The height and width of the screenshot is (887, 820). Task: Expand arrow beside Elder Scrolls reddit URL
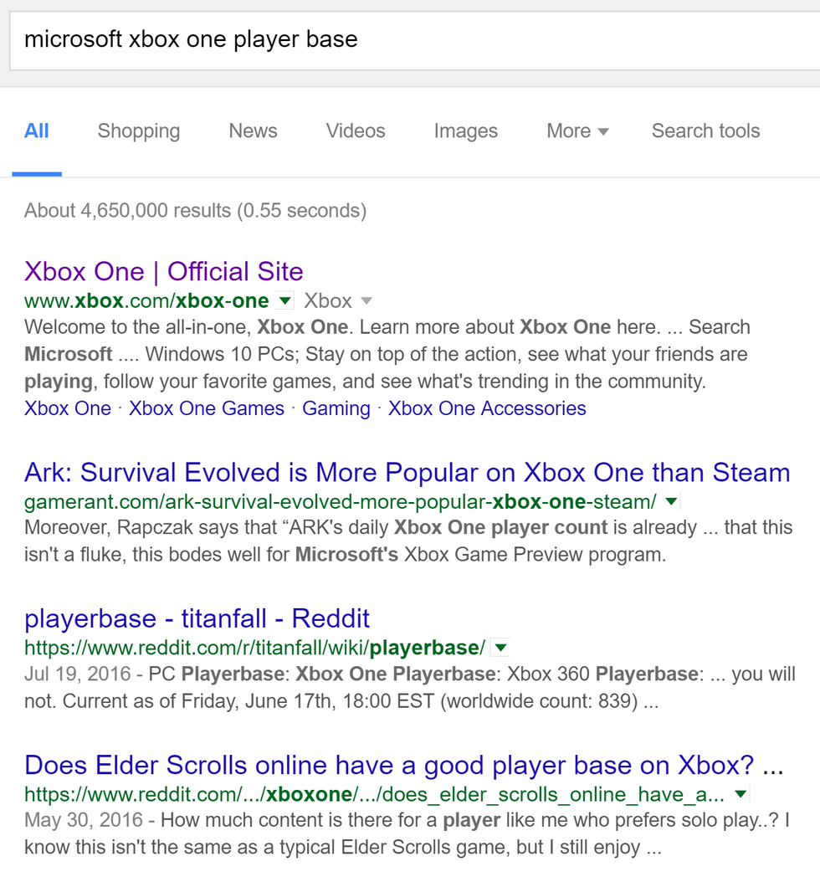click(741, 794)
